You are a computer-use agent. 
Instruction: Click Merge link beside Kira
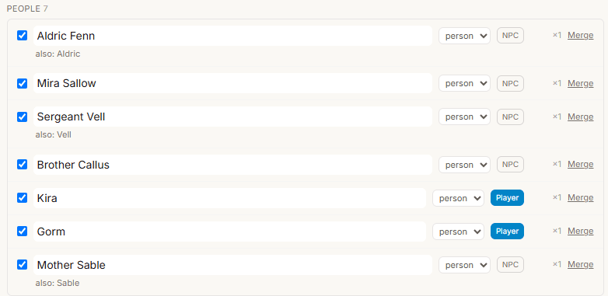[581, 197]
